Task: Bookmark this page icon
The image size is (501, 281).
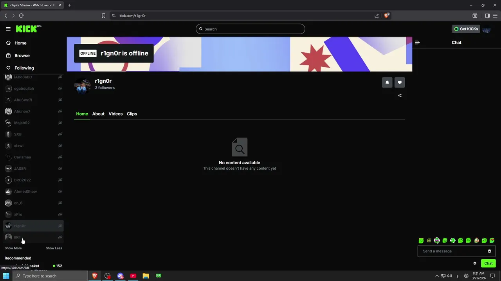Action: click(103, 16)
